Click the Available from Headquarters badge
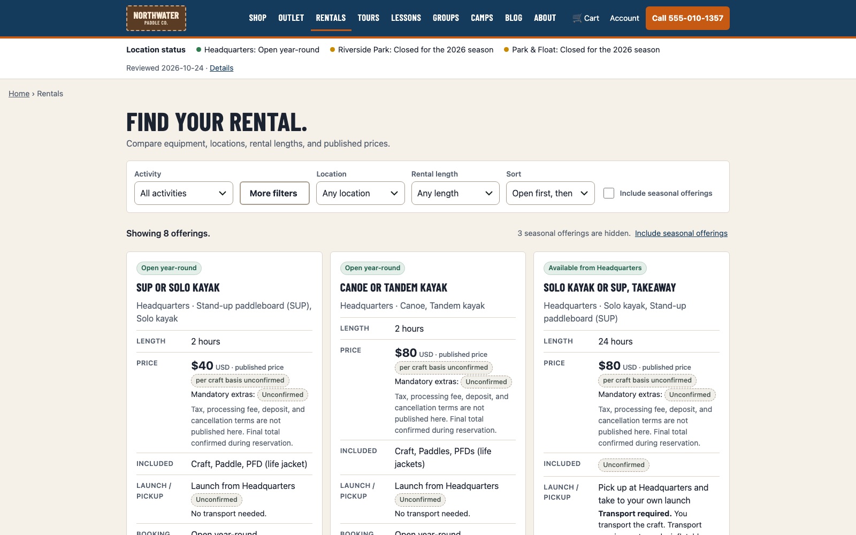Viewport: 856px width, 535px height. 595,268
